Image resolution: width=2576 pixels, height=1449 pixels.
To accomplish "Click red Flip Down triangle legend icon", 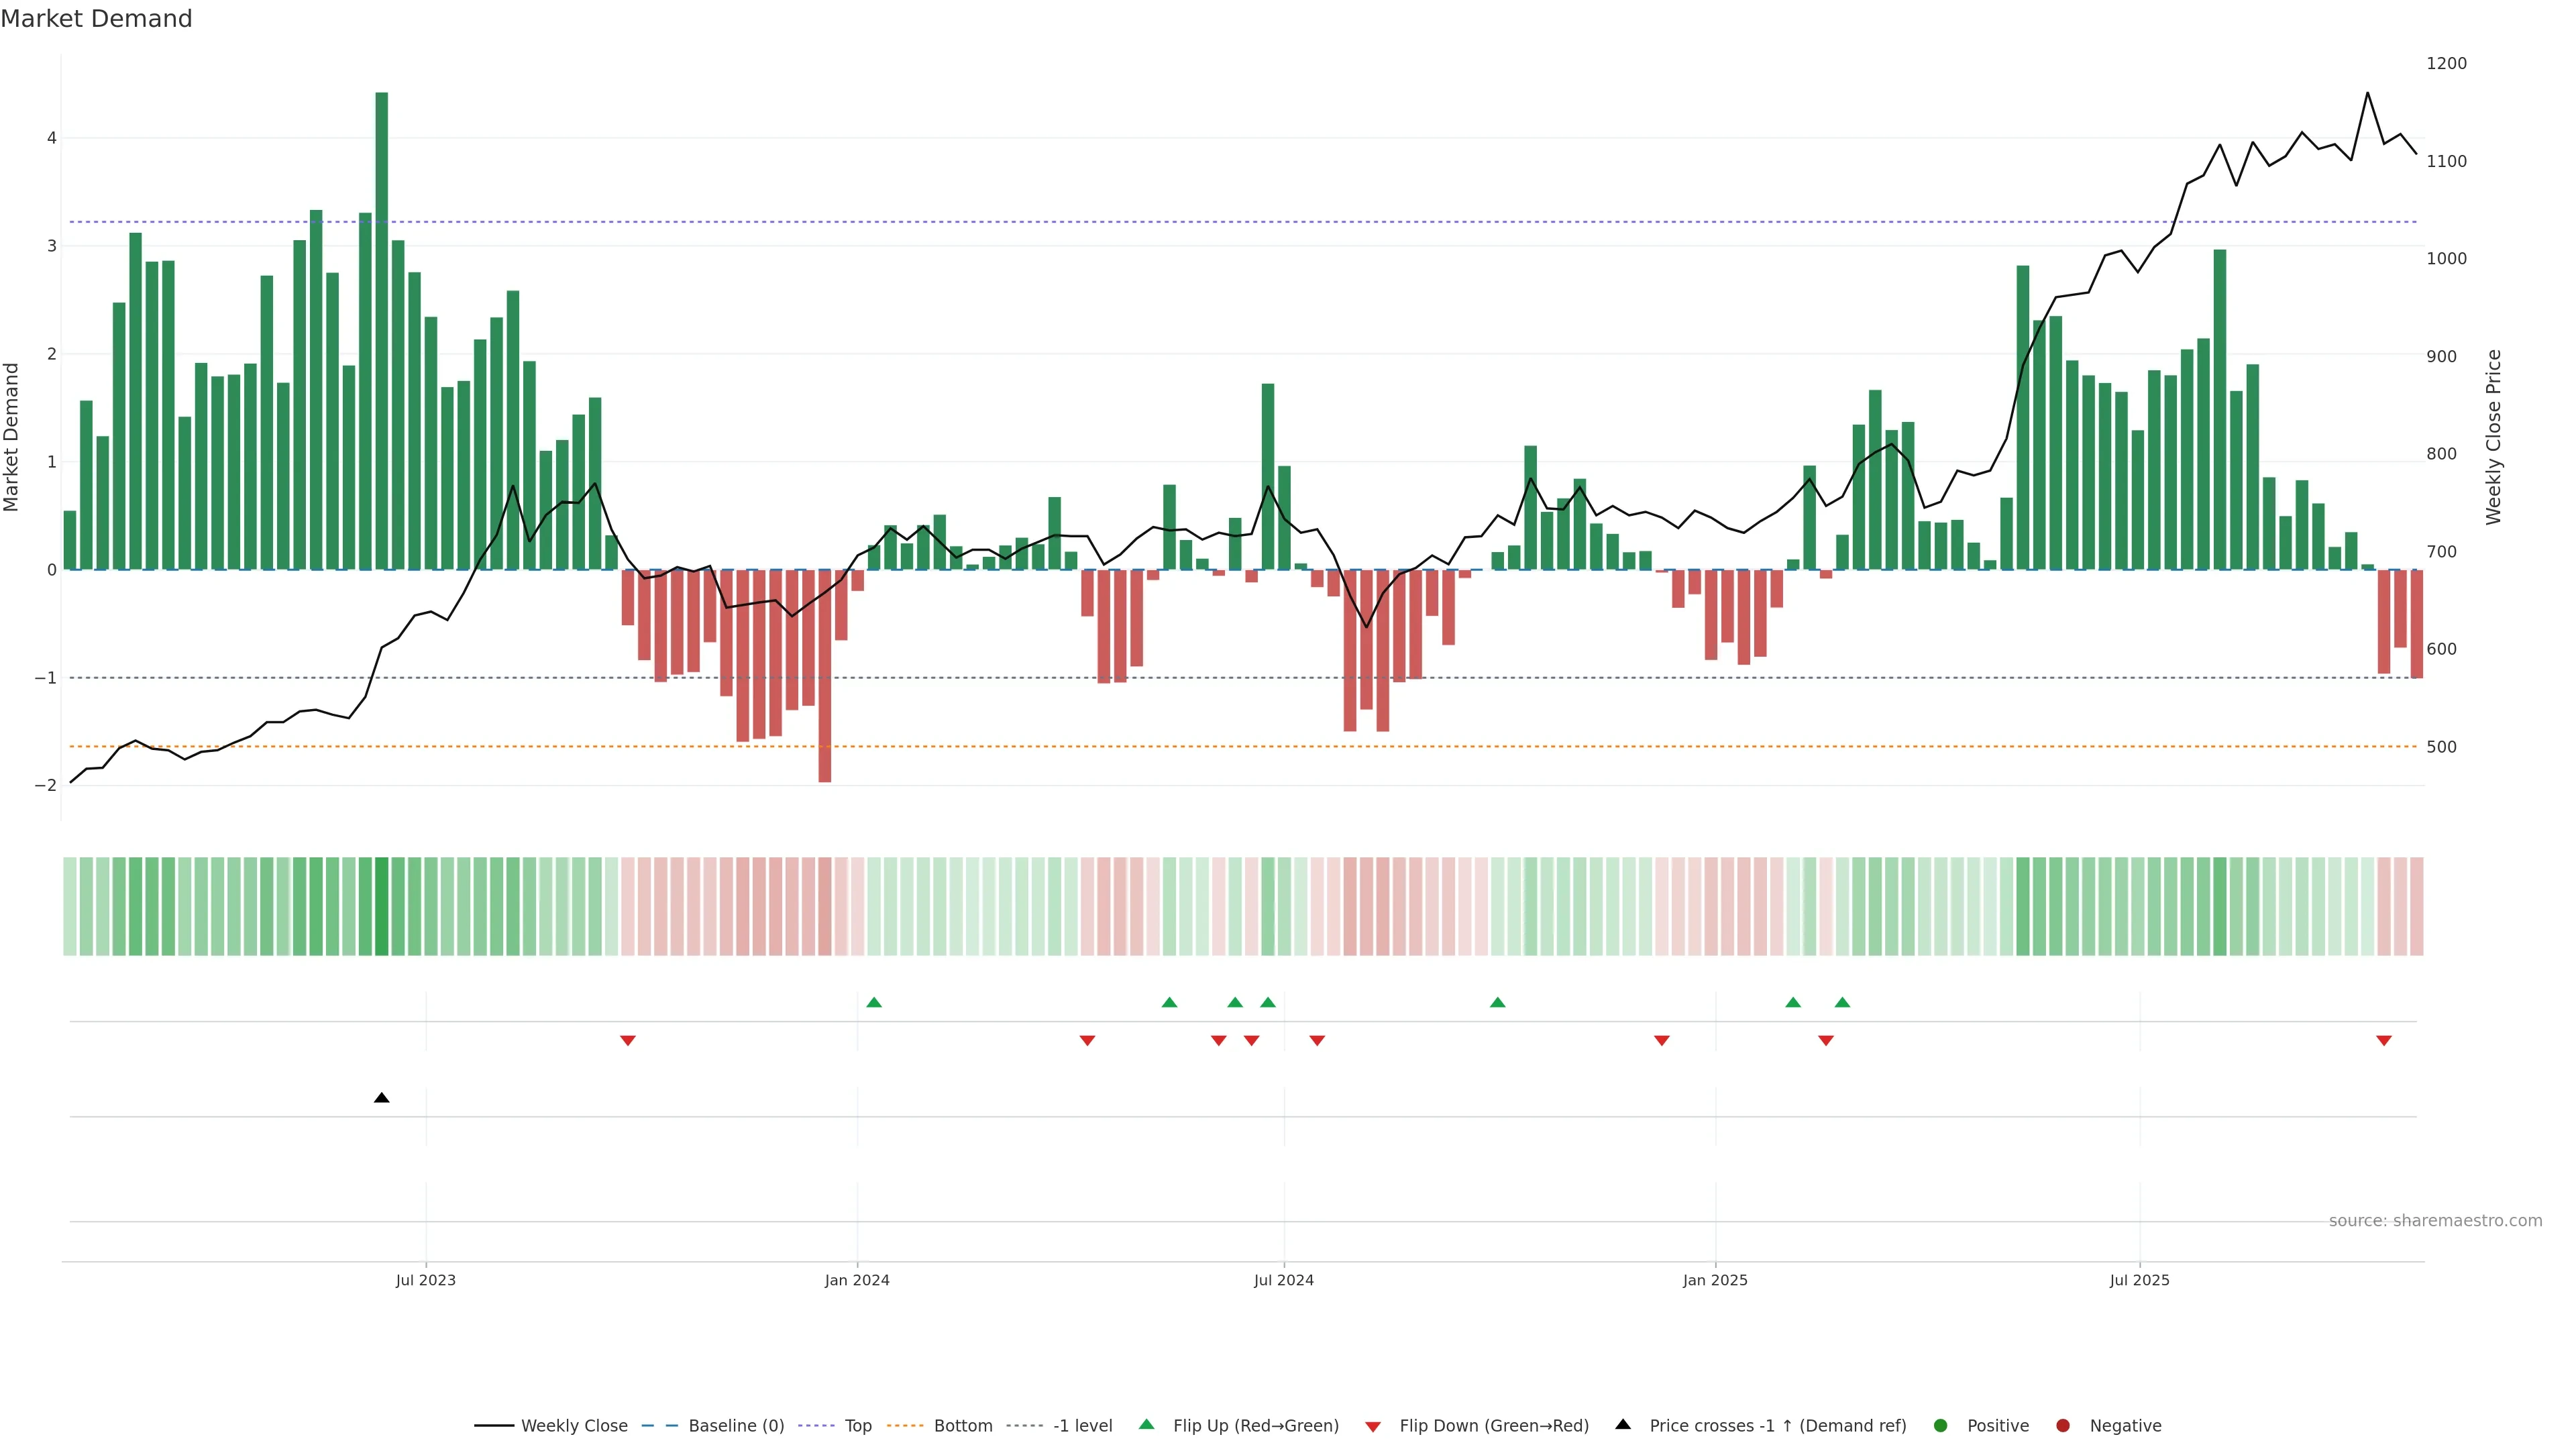I will [1373, 1427].
